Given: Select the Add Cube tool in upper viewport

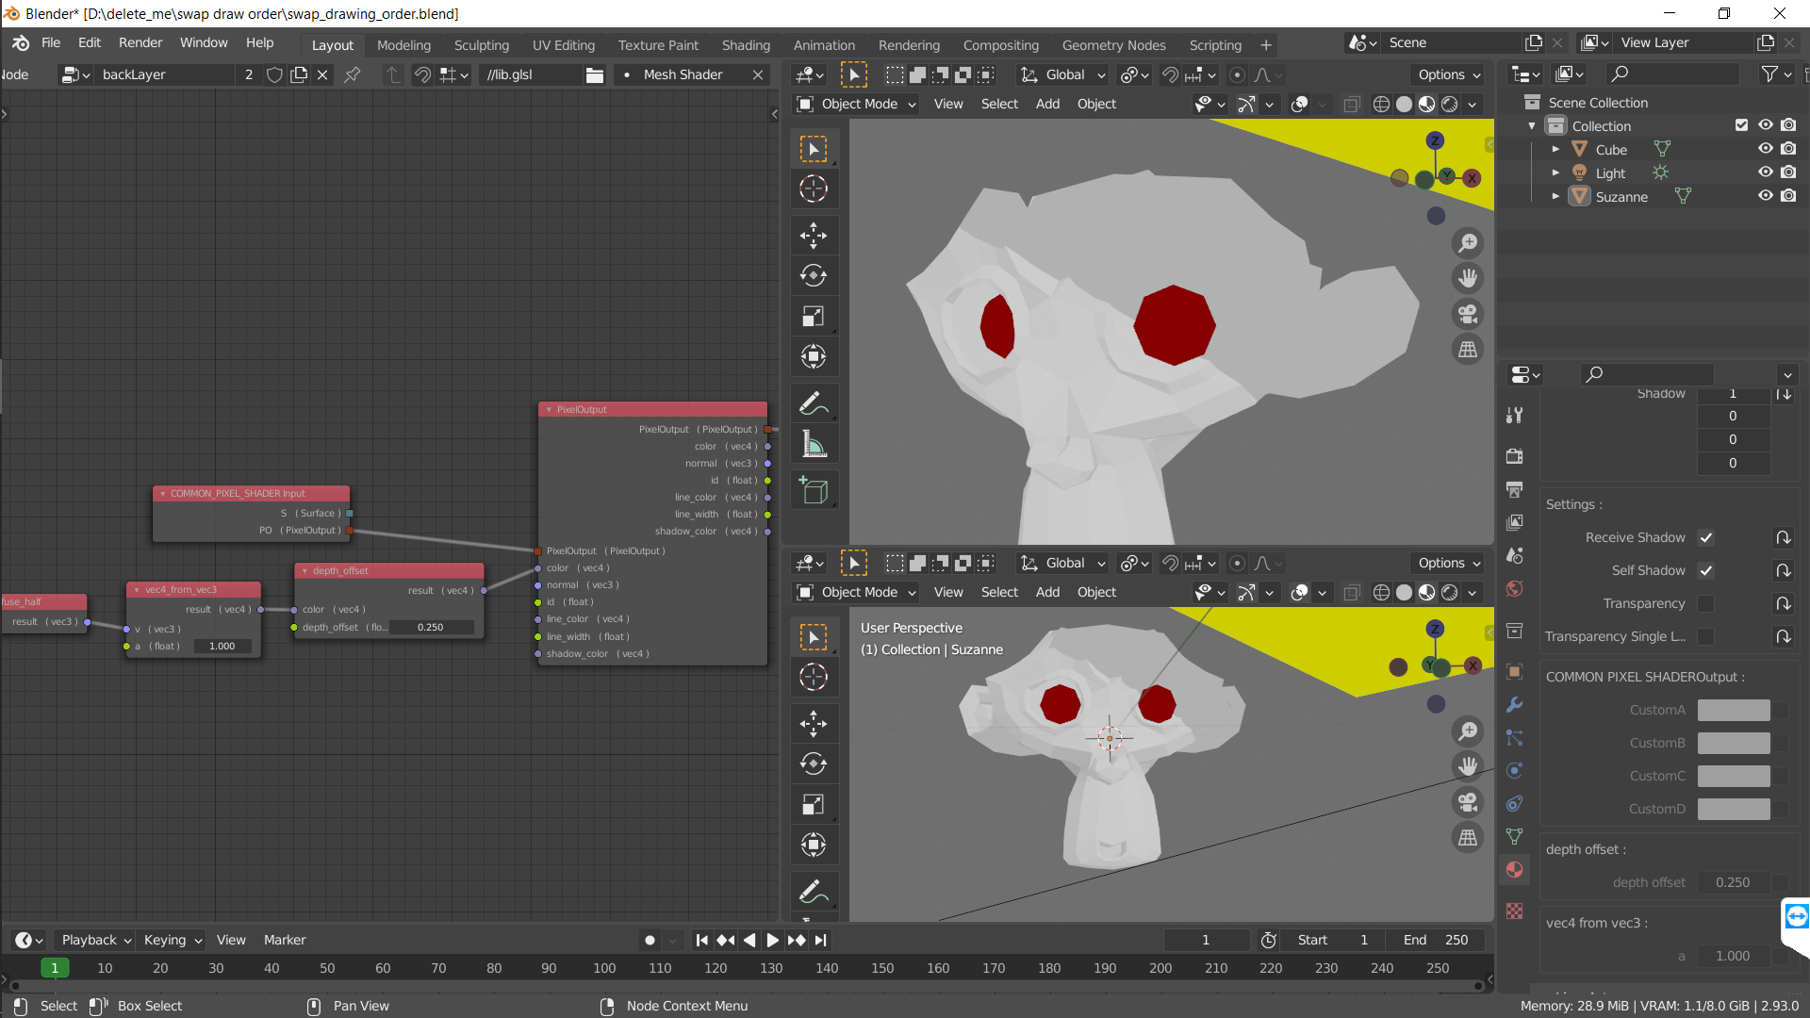Looking at the screenshot, I should coord(814,491).
